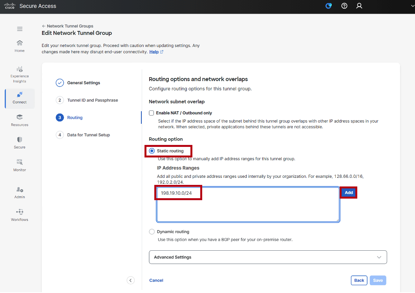Add the entered IP address range
Screen dimensions: 415x293
click(349, 192)
